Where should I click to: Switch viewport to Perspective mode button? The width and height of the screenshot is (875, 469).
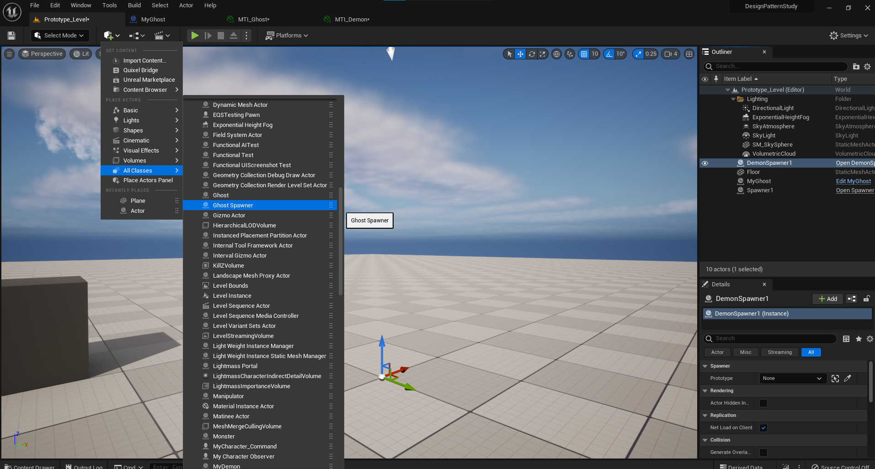click(x=42, y=54)
